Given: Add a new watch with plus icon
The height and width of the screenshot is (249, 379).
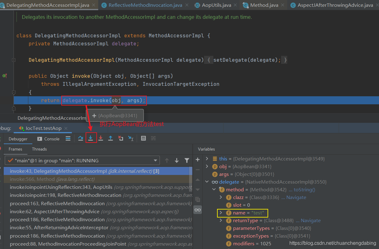Looking at the screenshot, I should click(x=198, y=160).
